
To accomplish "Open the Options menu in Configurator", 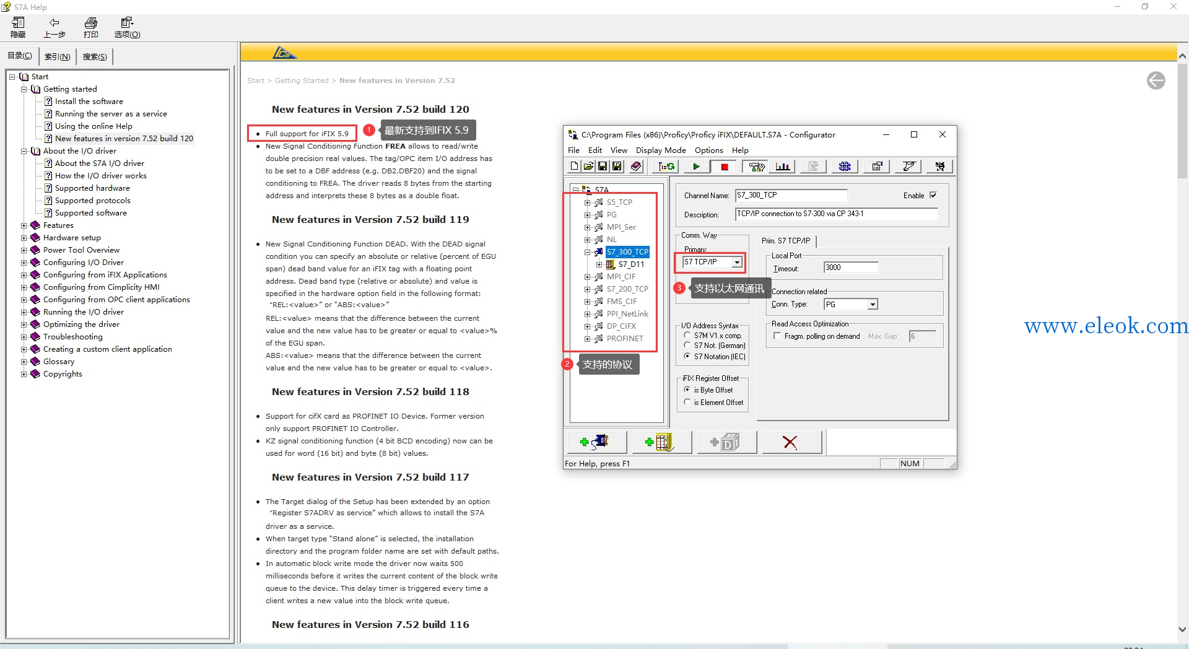I will (x=708, y=150).
